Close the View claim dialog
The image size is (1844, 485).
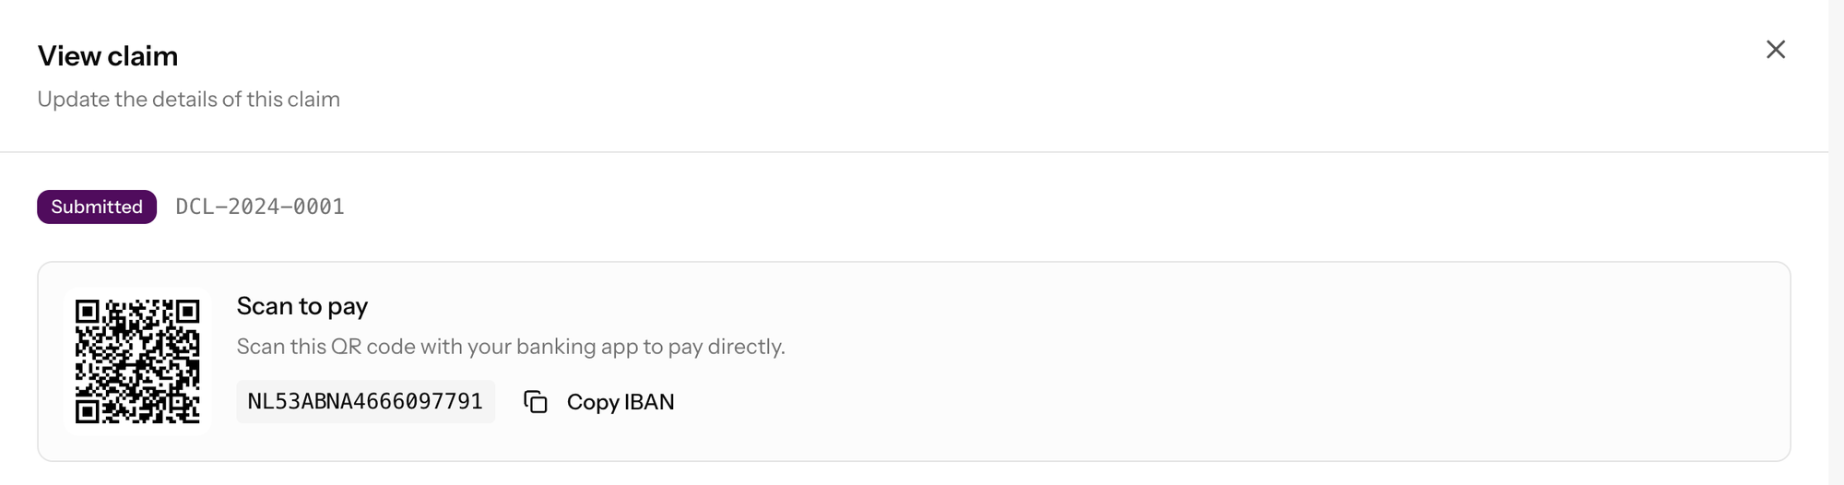[x=1775, y=50]
